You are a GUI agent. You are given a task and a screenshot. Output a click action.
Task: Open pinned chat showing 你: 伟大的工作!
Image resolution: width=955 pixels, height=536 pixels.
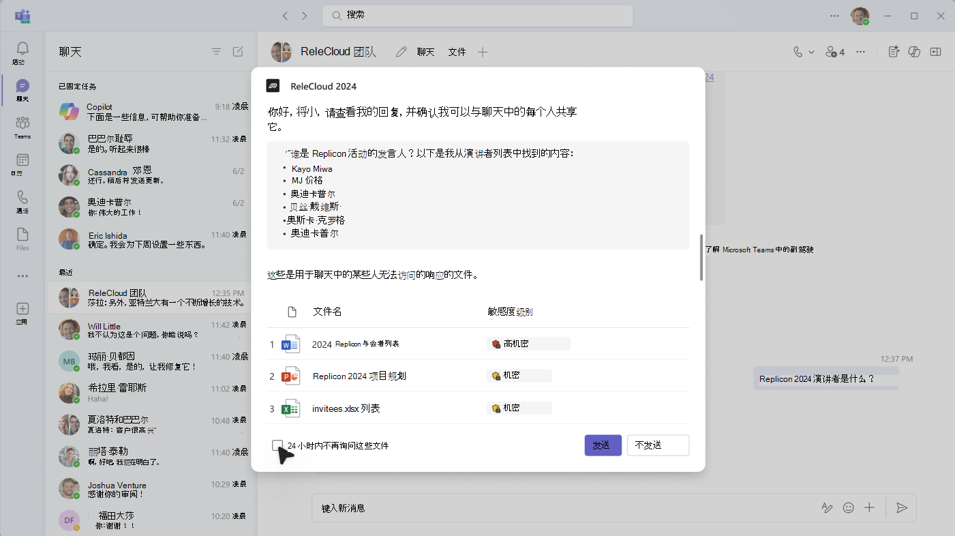coord(153,207)
